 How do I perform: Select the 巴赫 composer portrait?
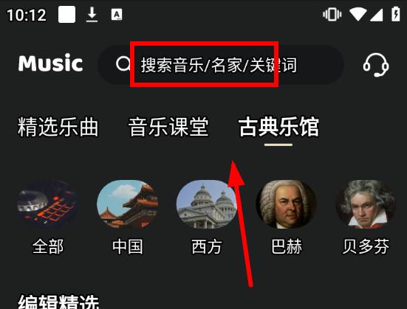287,204
